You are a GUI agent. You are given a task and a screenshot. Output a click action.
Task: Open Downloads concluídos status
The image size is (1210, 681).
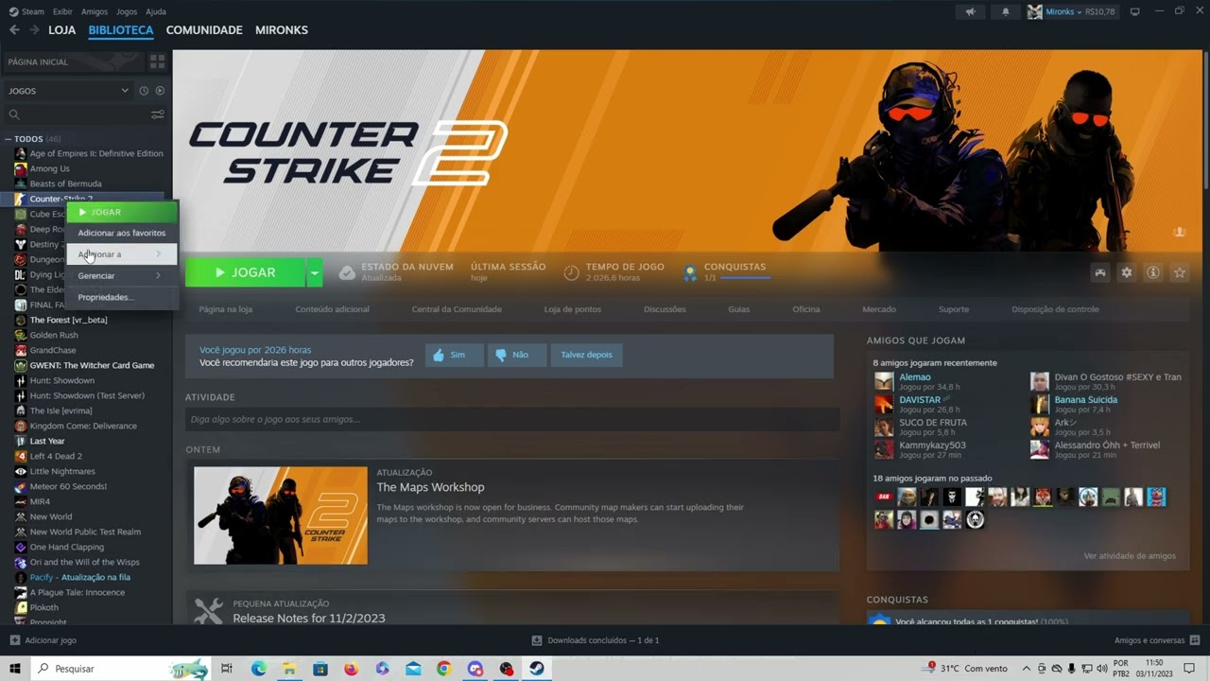[596, 640]
